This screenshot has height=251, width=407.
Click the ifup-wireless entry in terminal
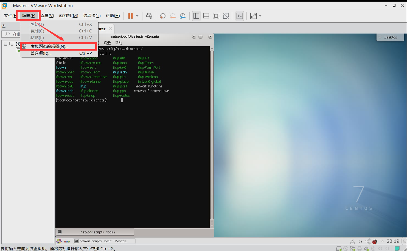point(148,77)
